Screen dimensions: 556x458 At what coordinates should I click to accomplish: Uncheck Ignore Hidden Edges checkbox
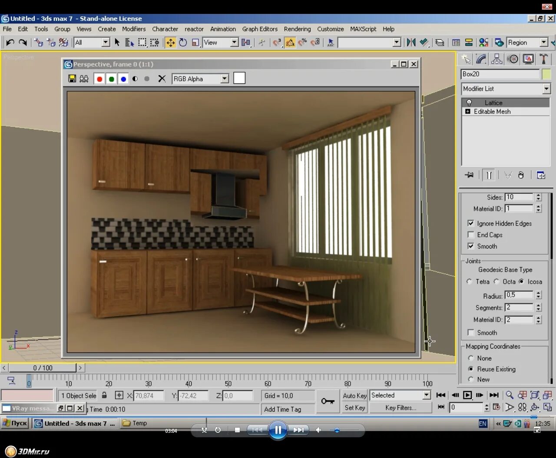(470, 223)
